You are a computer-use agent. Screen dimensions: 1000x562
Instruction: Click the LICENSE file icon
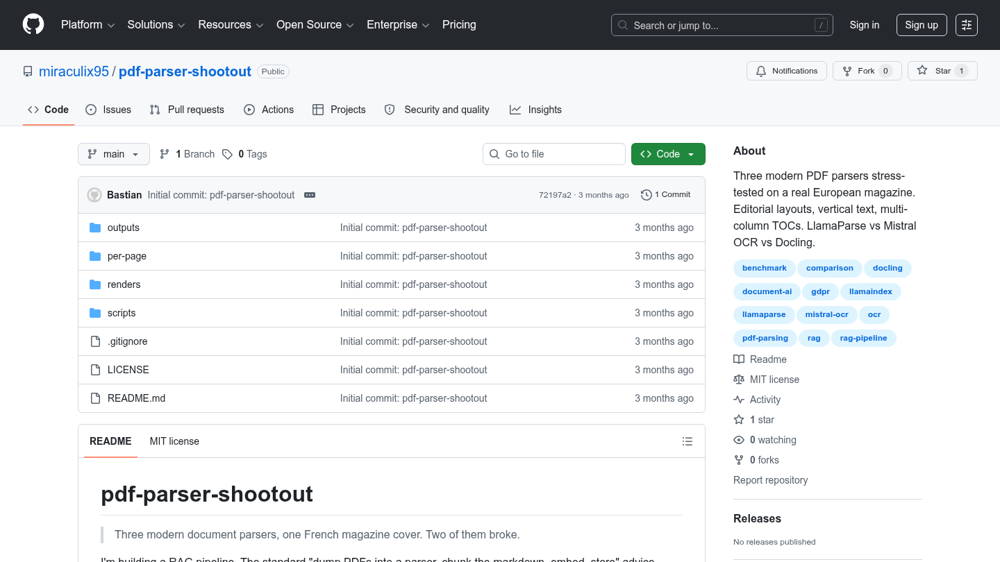pos(95,370)
